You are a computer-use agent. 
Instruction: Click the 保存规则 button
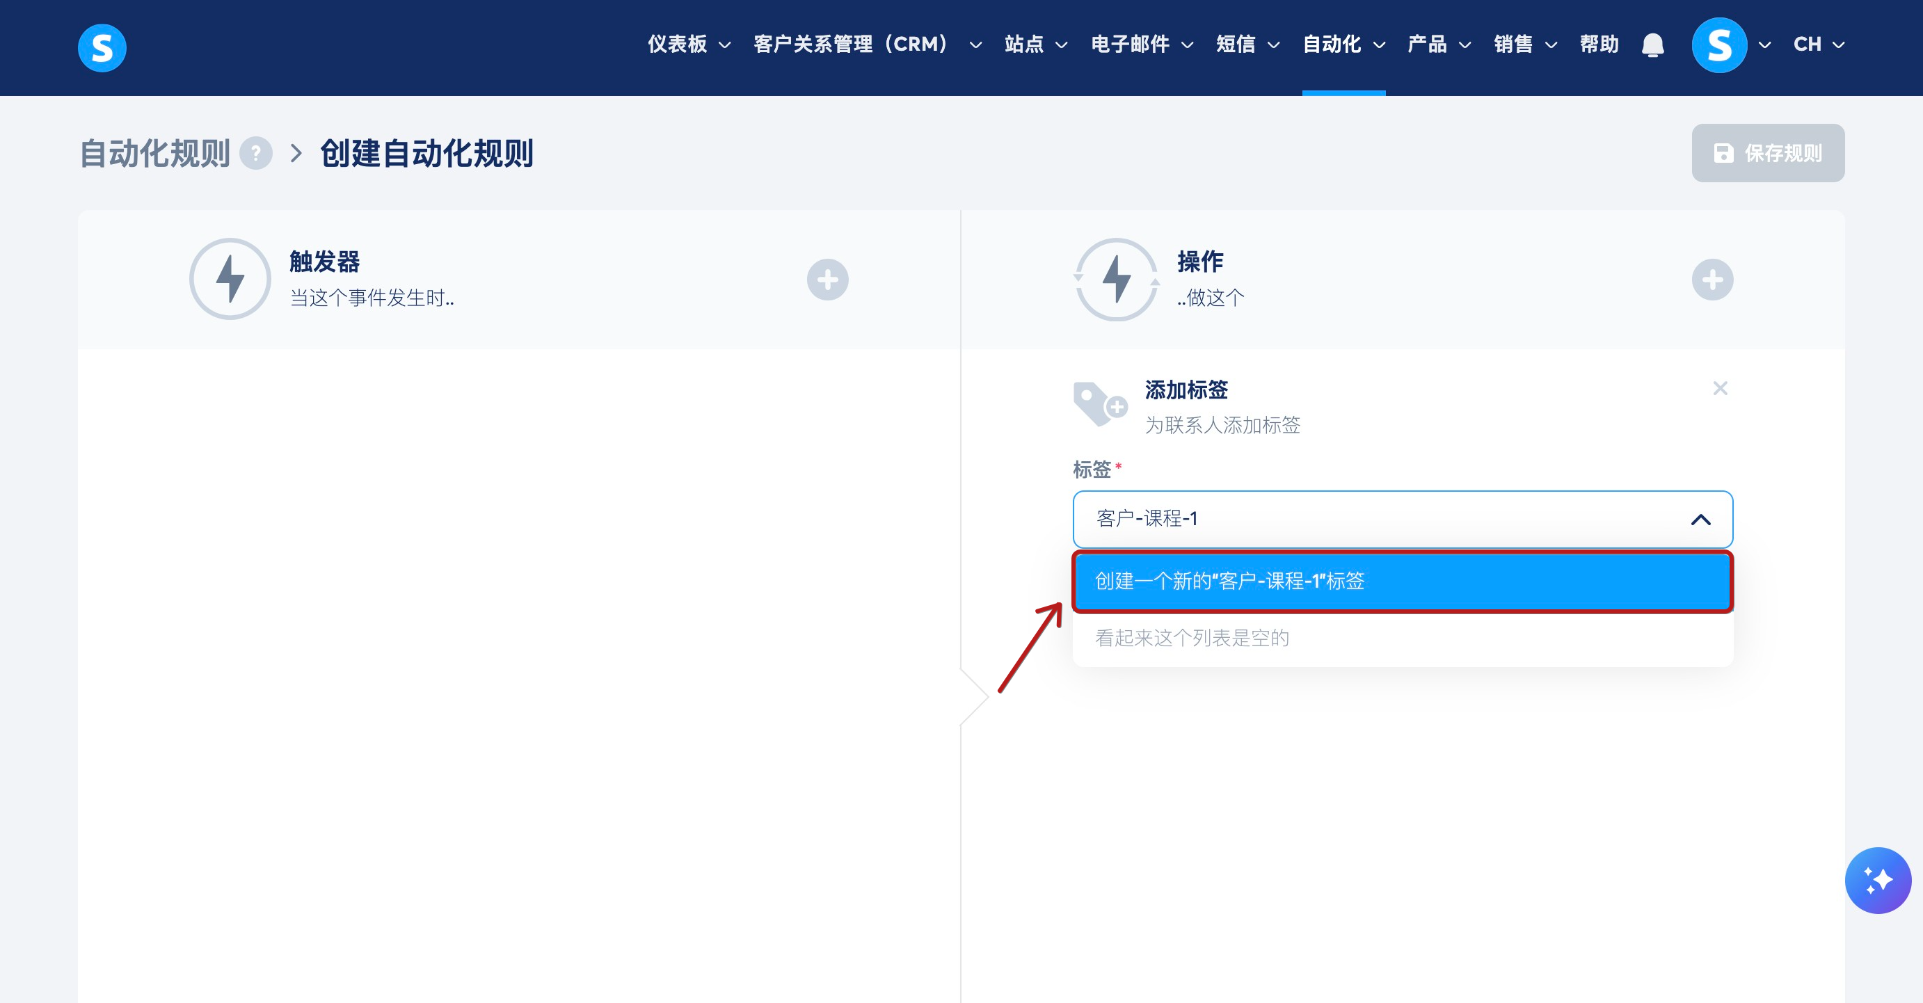click(1767, 153)
